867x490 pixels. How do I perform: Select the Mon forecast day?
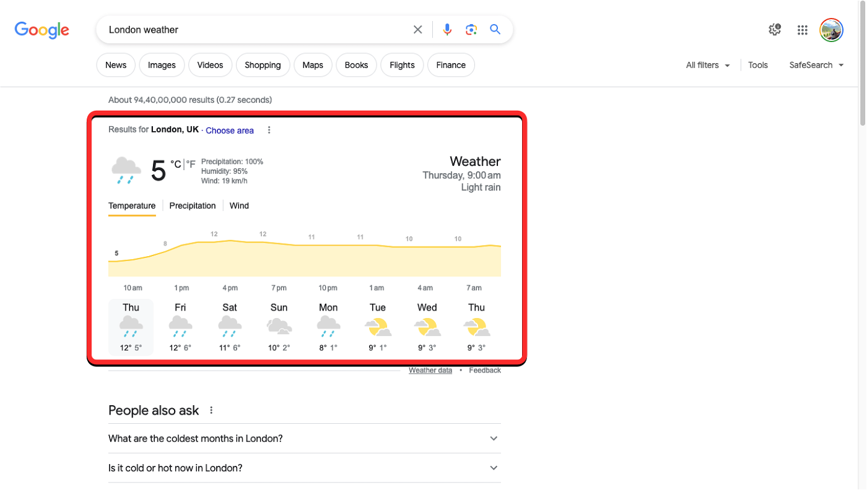click(328, 327)
